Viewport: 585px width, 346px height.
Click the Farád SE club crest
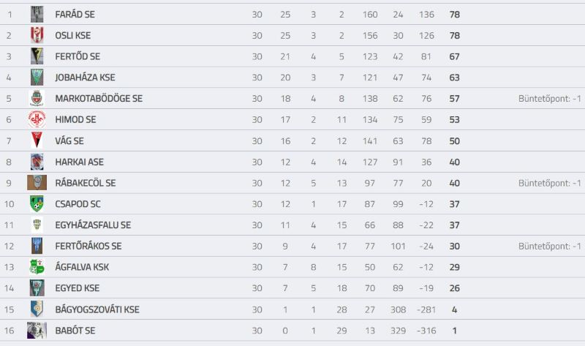[x=37, y=14]
